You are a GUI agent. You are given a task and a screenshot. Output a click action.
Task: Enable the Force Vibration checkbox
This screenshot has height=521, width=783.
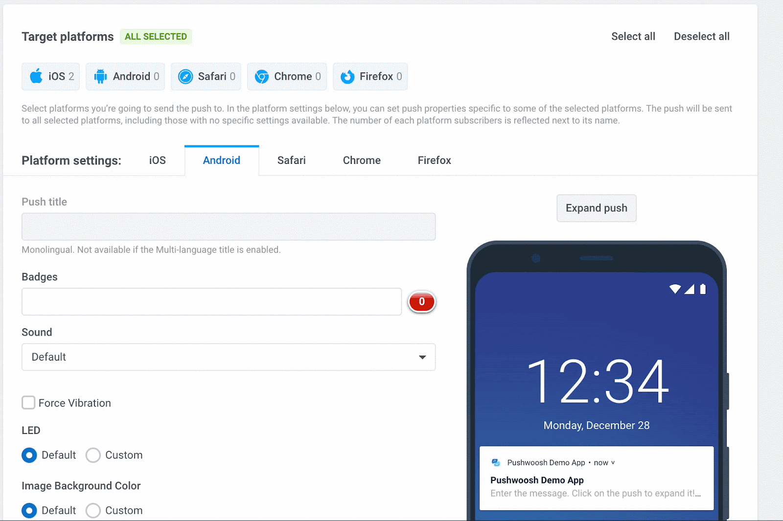coord(29,403)
